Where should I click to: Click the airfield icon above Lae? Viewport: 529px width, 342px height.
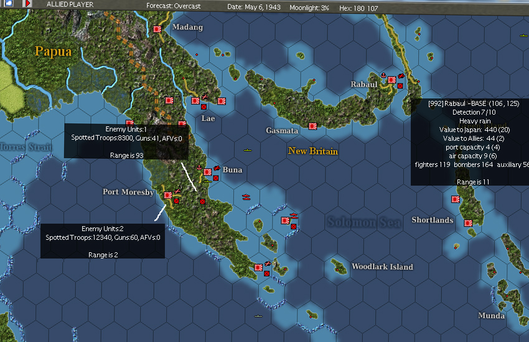tap(205, 97)
